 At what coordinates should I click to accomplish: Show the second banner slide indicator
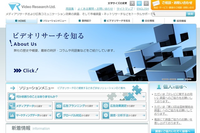click(173, 79)
